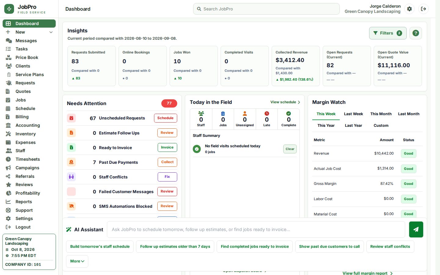Focus the AI Assistant prompt input field
The width and height of the screenshot is (440, 275).
click(x=256, y=229)
